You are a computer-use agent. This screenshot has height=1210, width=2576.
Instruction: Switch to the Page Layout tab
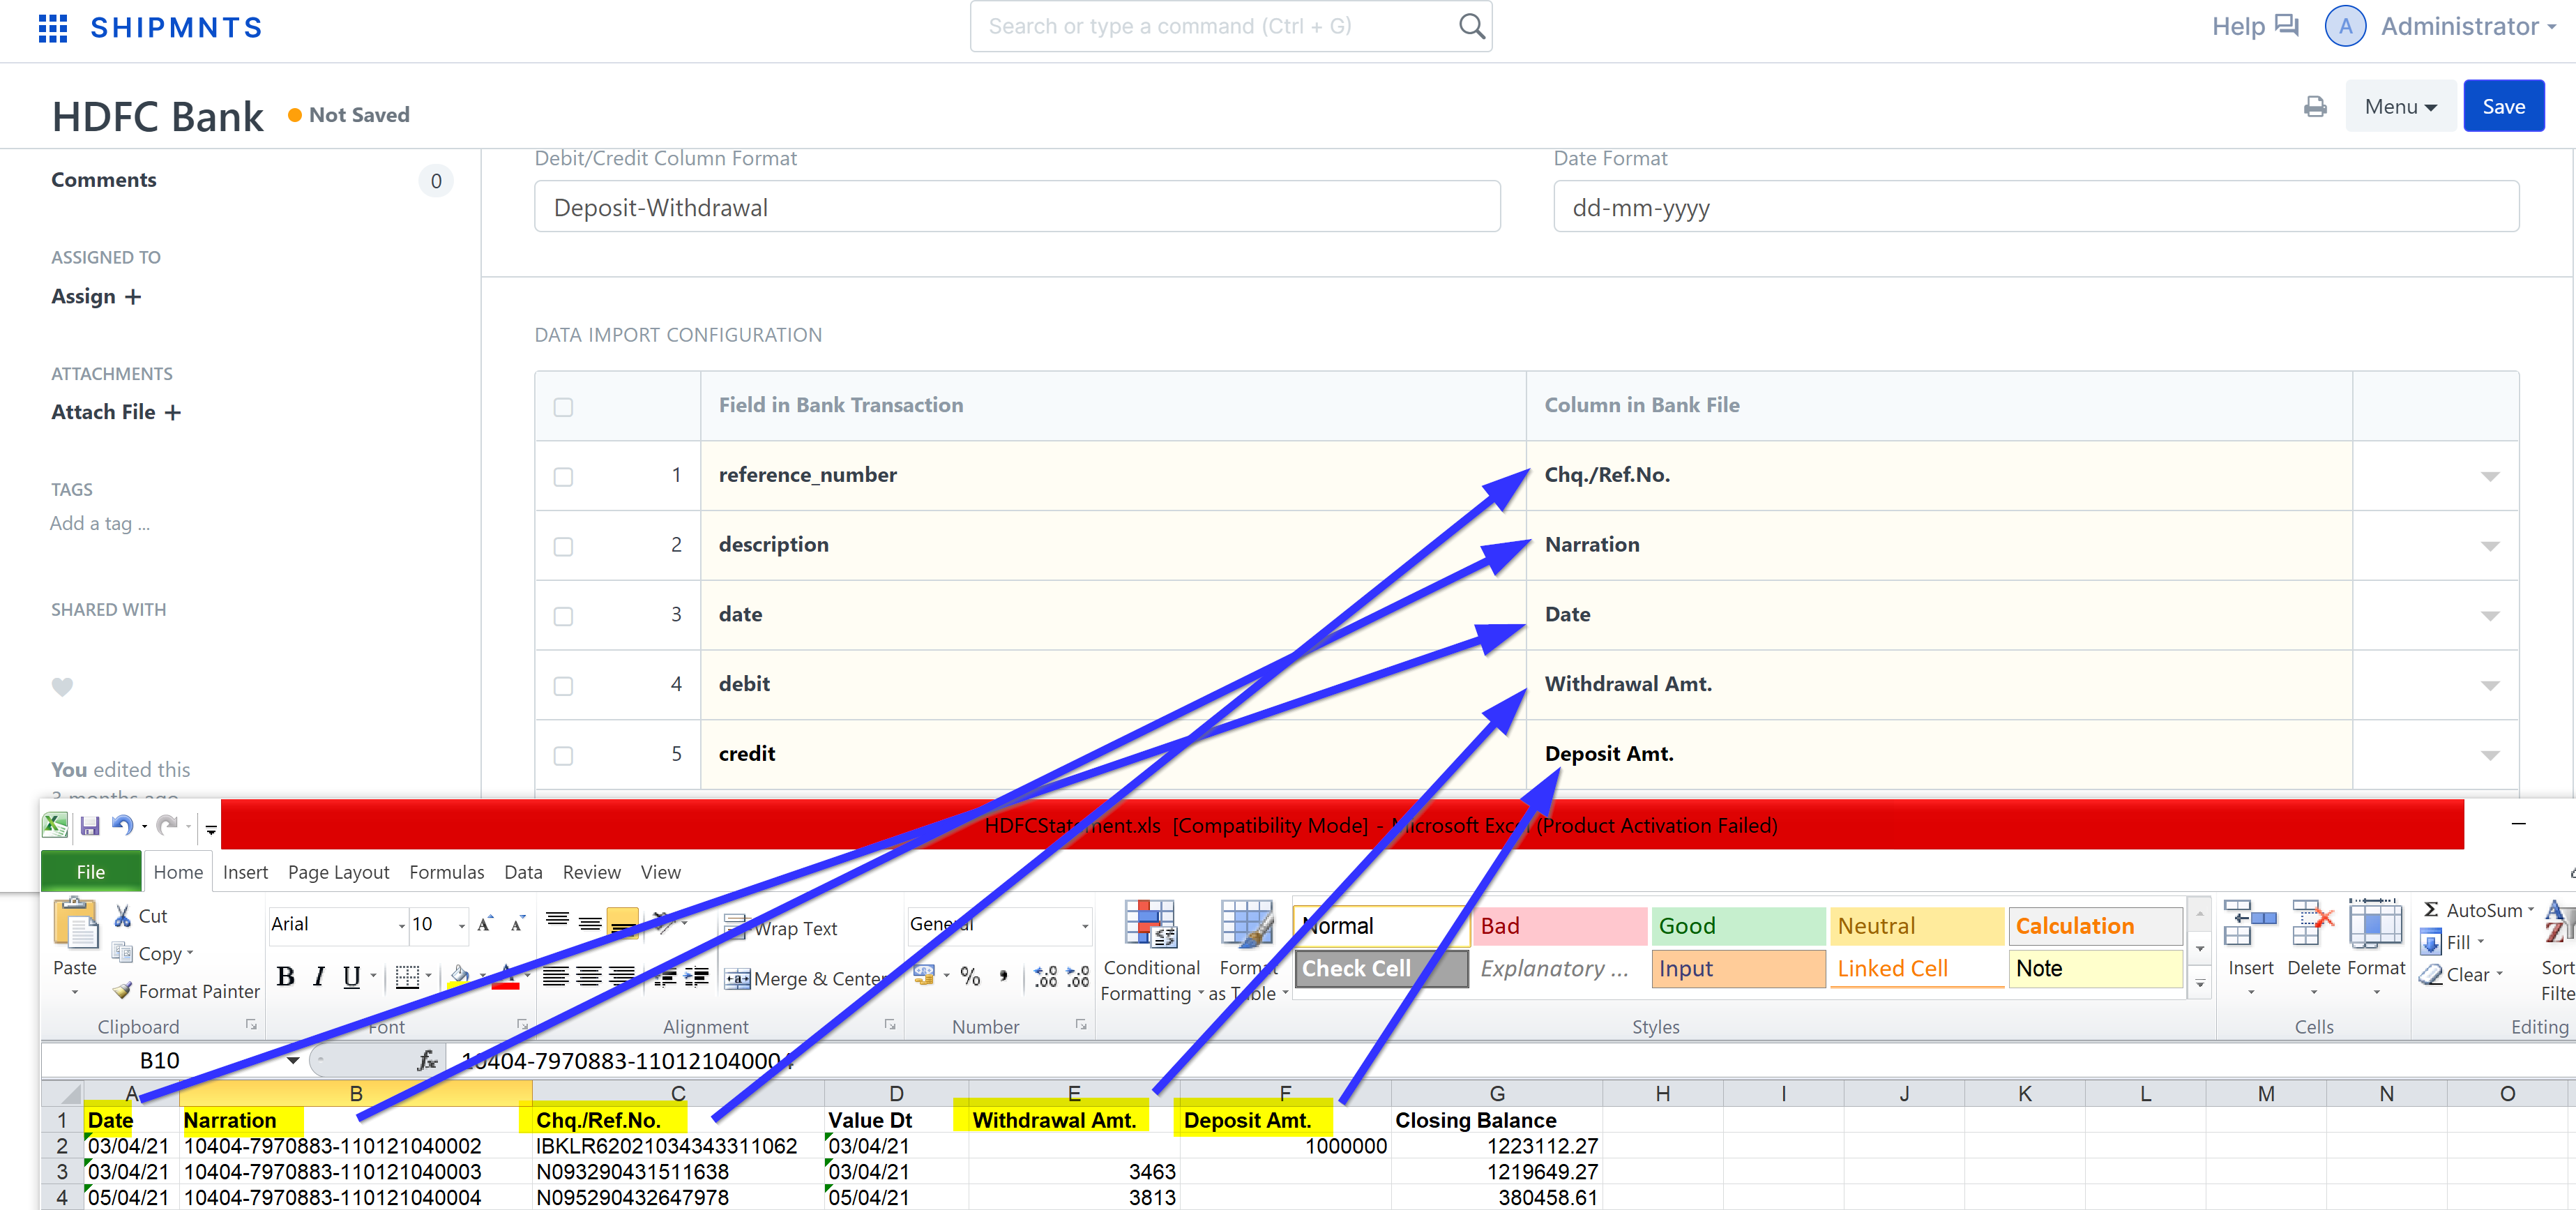click(338, 872)
